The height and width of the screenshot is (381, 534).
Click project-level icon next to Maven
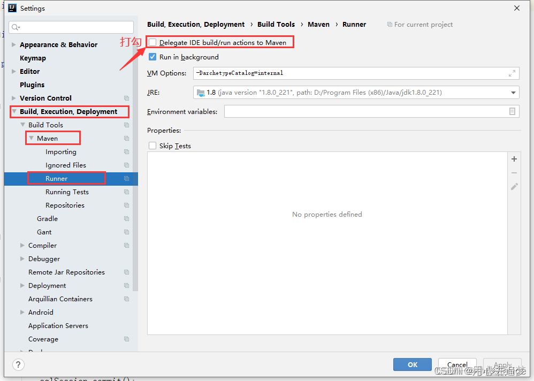pos(126,138)
